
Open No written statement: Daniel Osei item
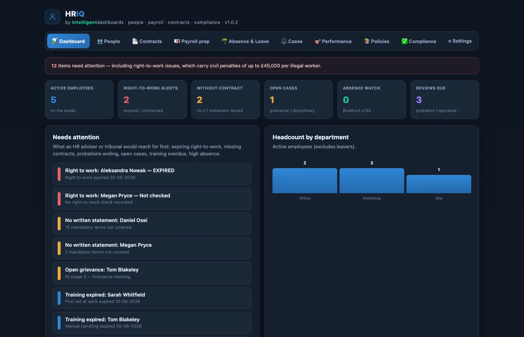point(152,224)
